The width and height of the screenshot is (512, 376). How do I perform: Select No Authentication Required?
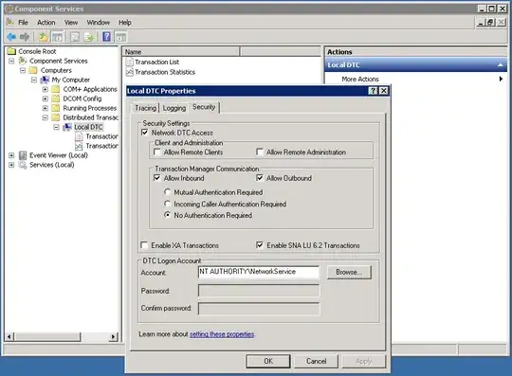tap(167, 215)
